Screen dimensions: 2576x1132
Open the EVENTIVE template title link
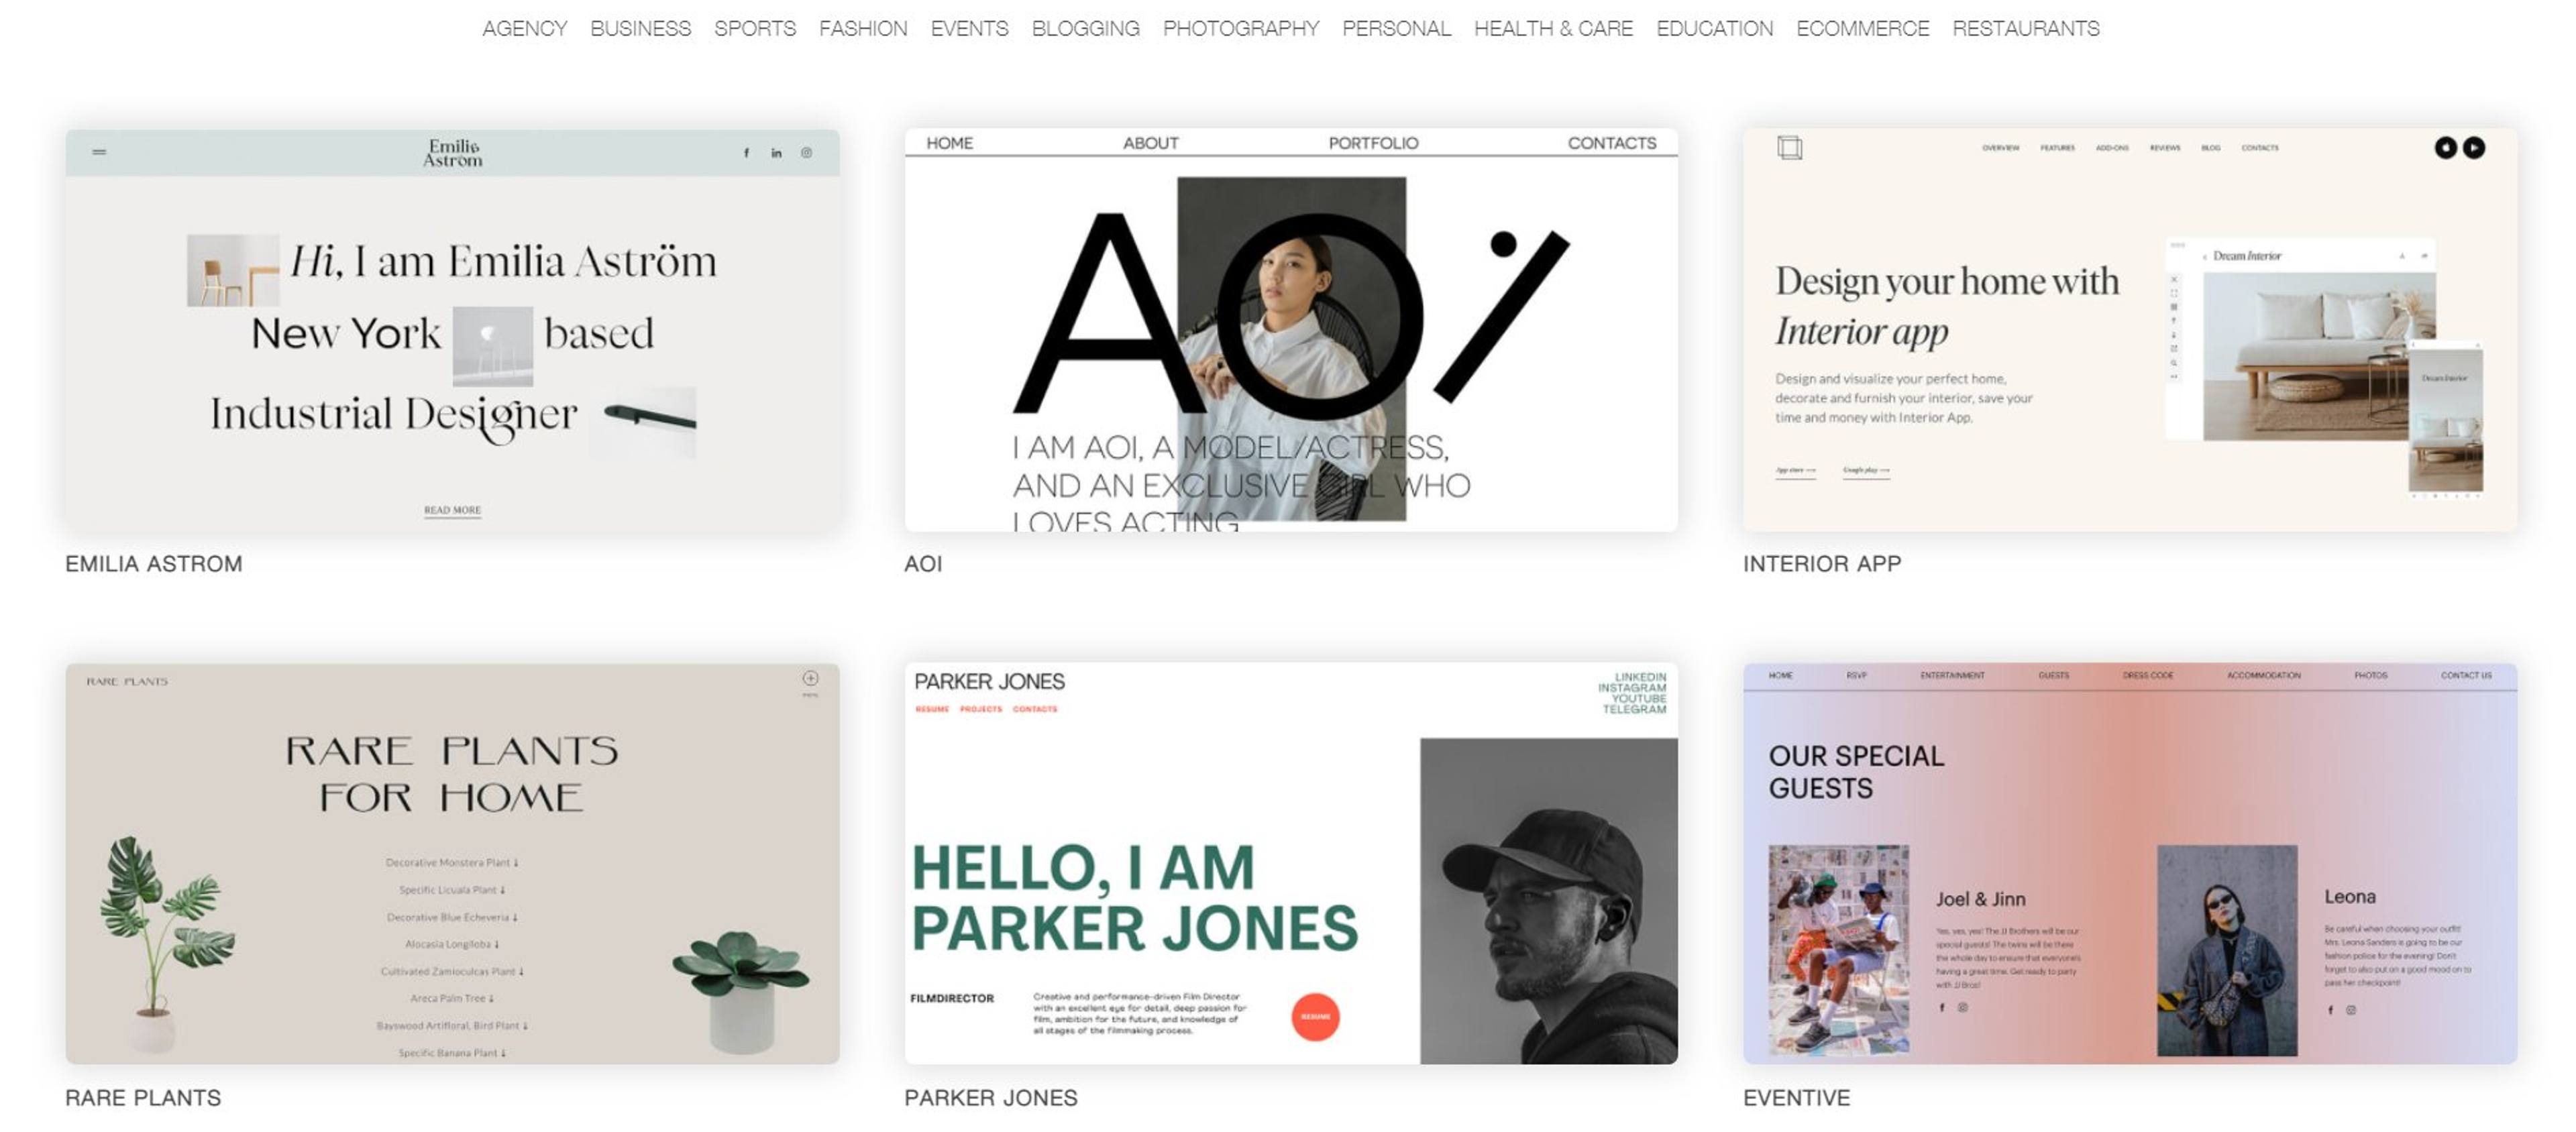tap(1796, 1098)
